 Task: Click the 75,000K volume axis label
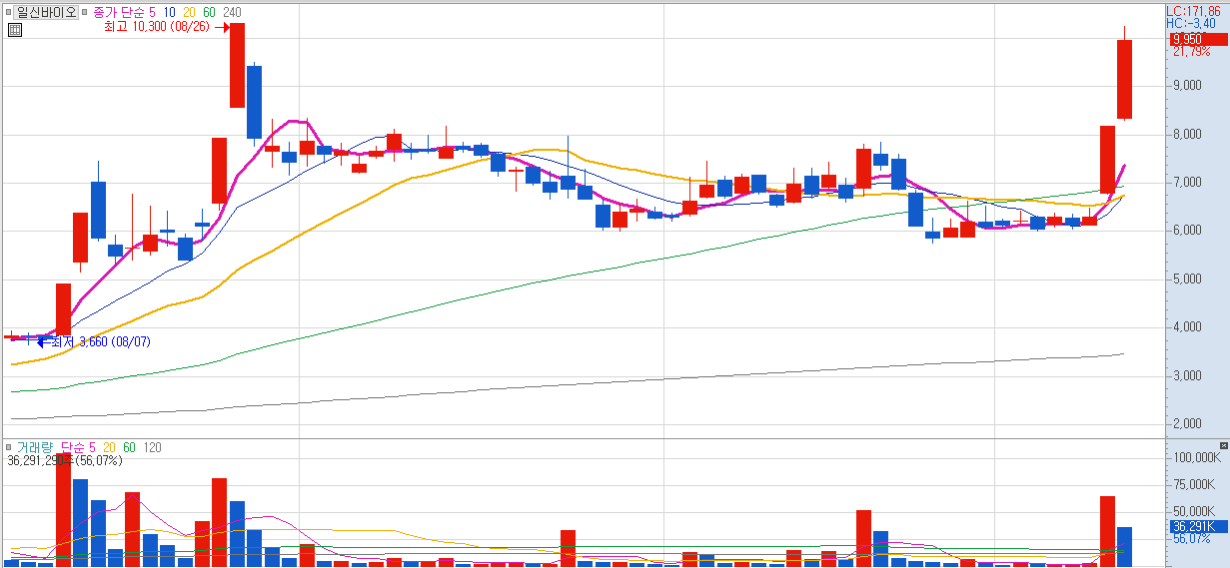pyautogui.click(x=1193, y=485)
